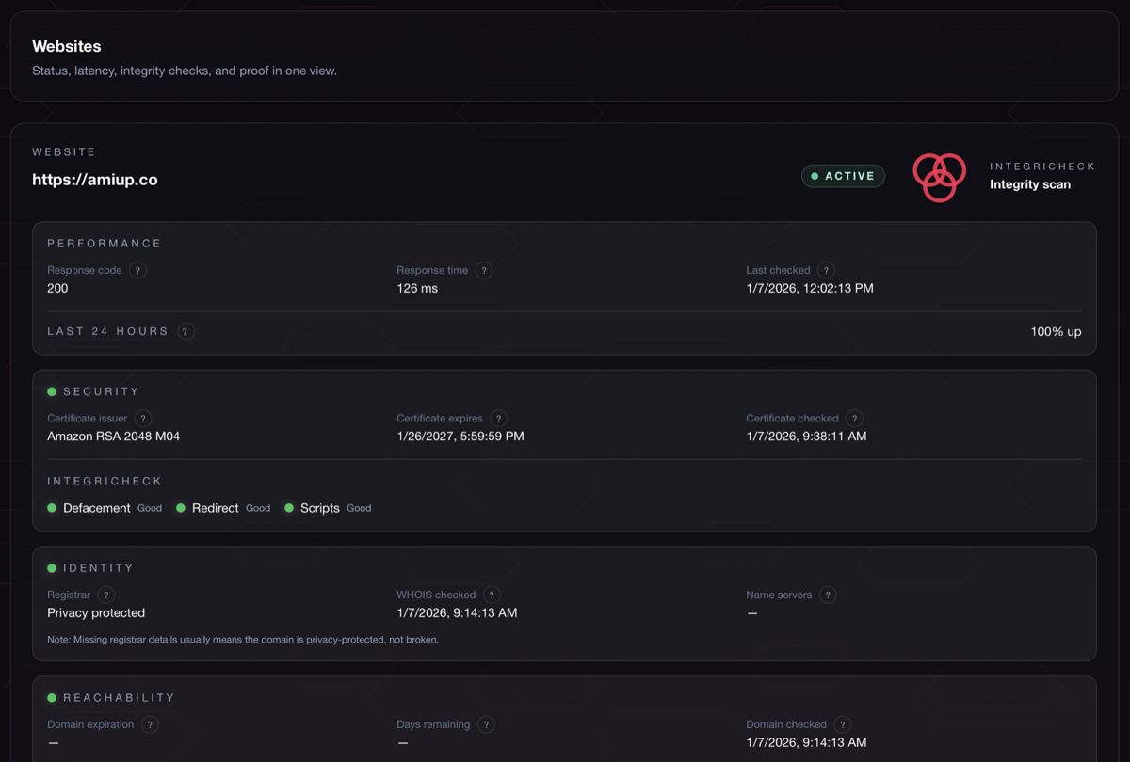Toggle the Redirect status indicator
1130x762 pixels.
[x=182, y=508]
